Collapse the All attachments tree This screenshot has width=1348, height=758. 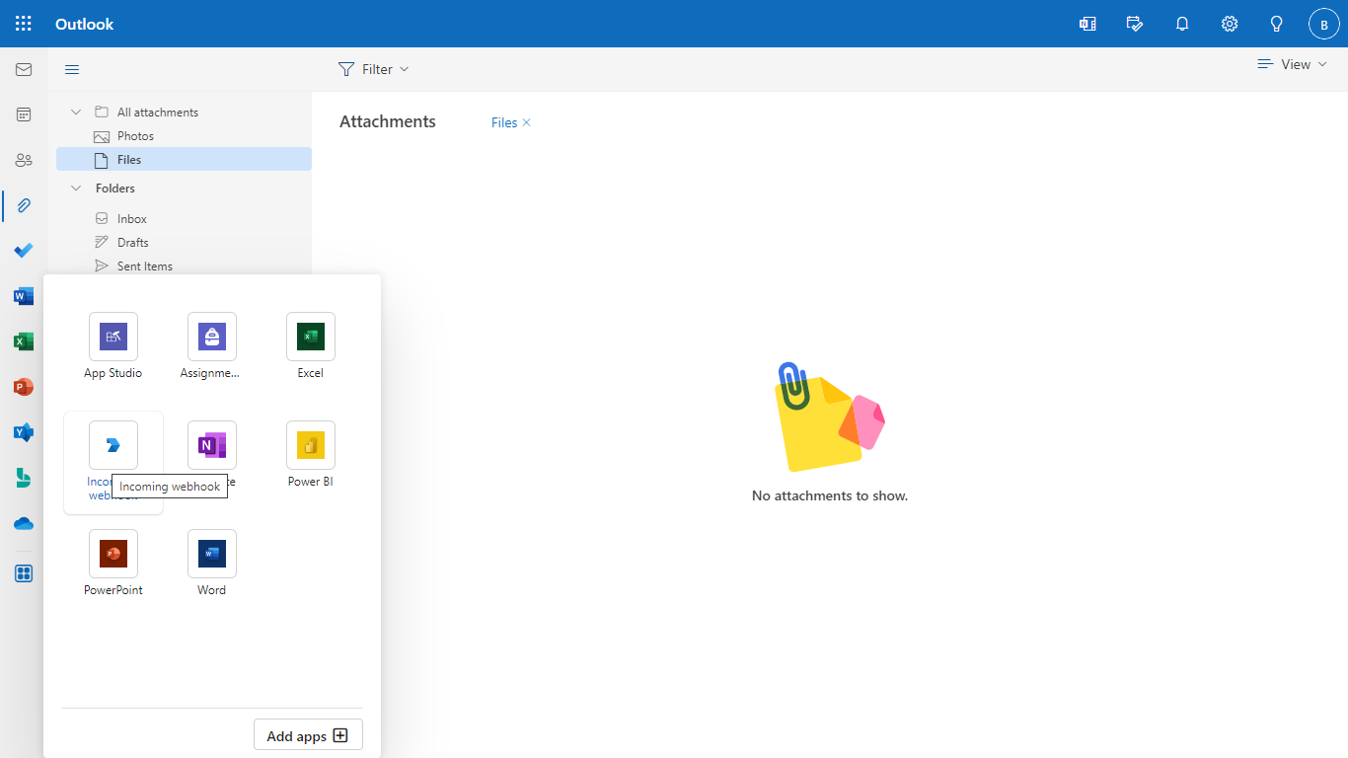(x=76, y=113)
